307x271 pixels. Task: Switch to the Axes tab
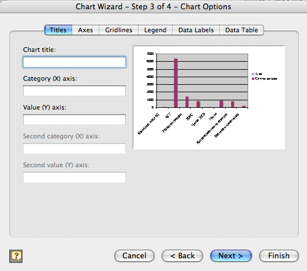[x=85, y=30]
